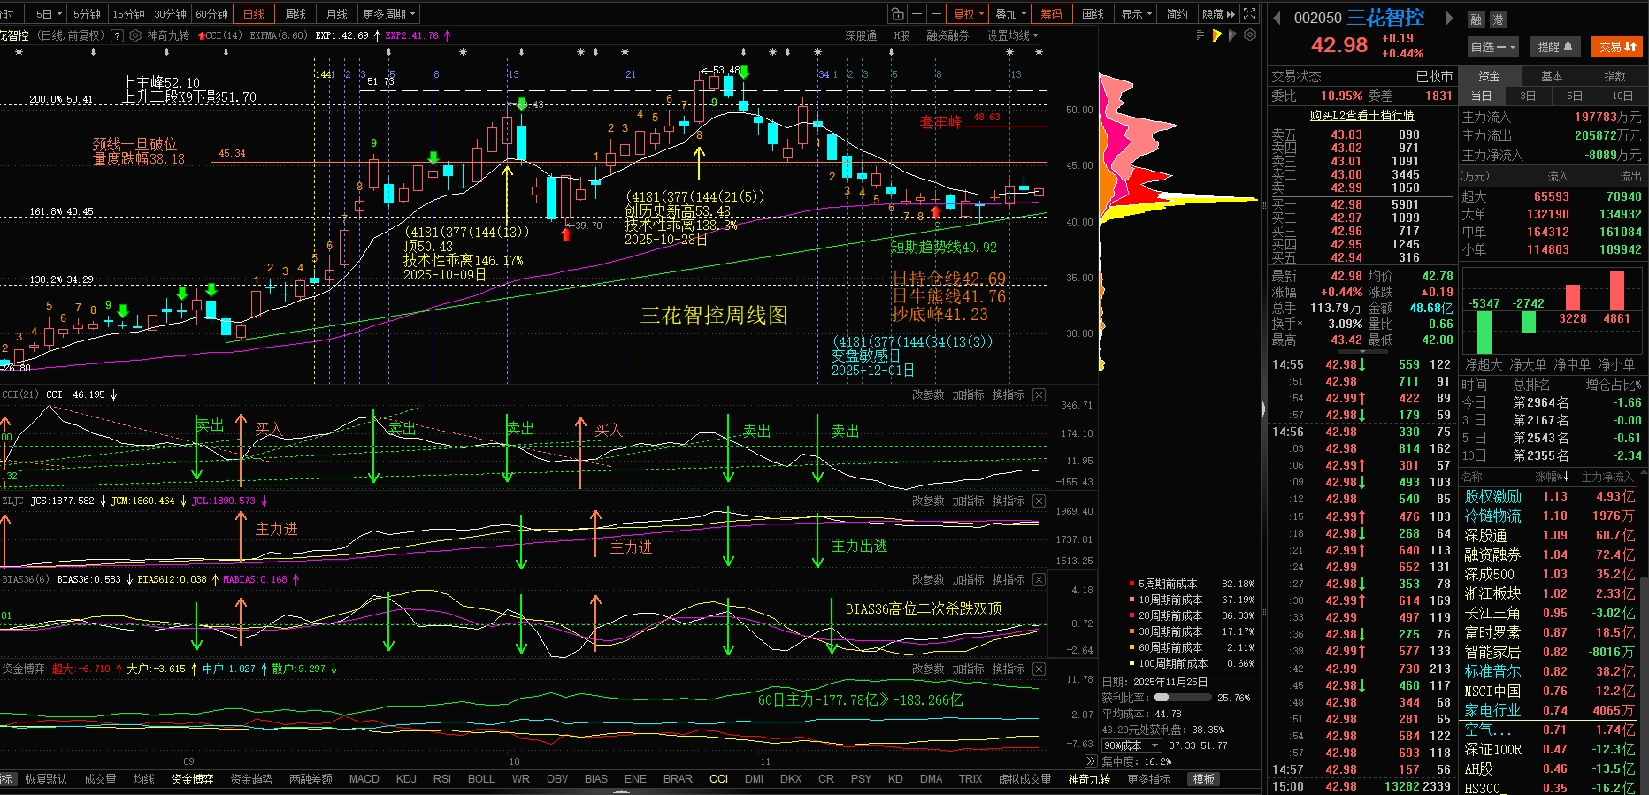
Task: Close the BIAS36 indicator sub-panel
Action: (x=1039, y=579)
